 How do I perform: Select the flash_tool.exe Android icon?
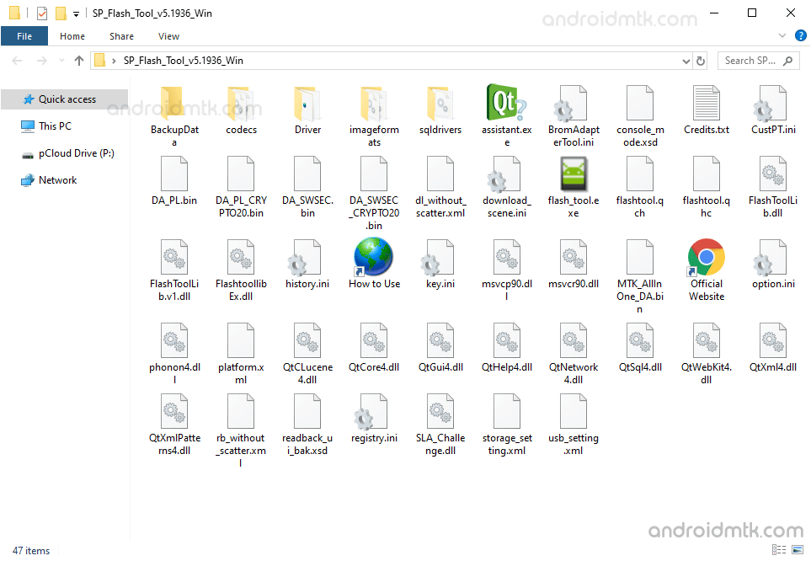(574, 174)
